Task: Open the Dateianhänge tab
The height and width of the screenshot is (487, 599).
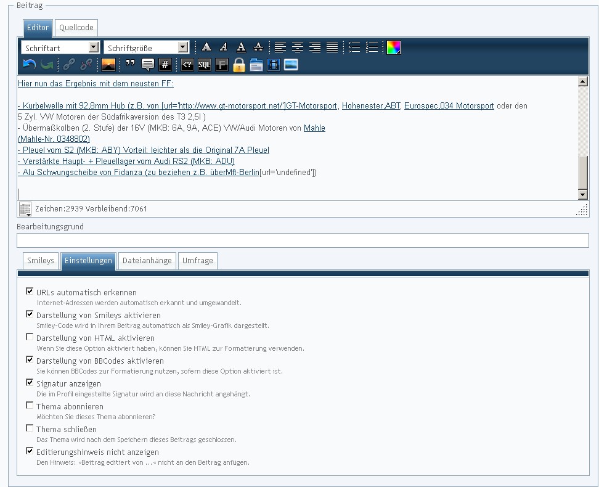Action: point(147,261)
